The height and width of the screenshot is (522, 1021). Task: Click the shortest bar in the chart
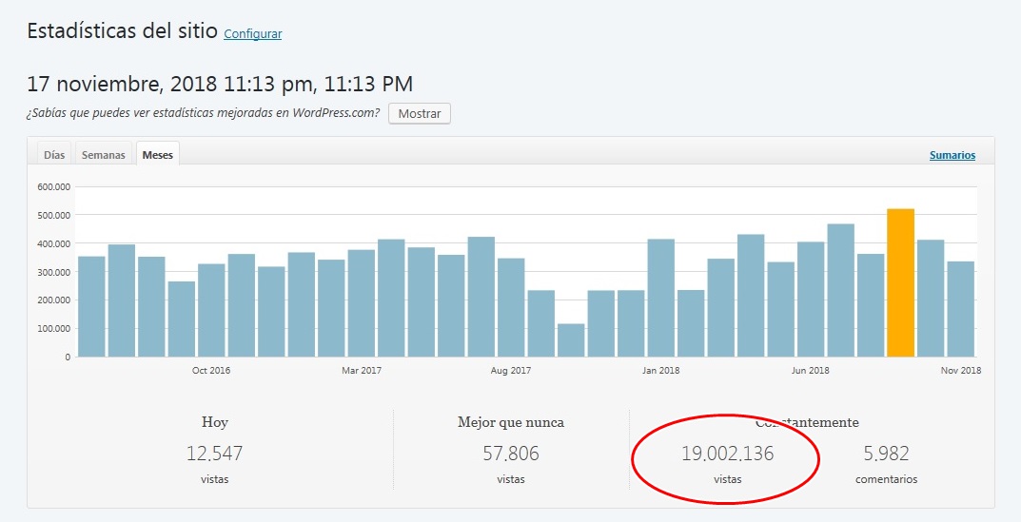coord(571,339)
